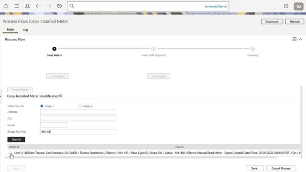Select radio for 48 Eden Terrace result
The height and width of the screenshot is (172, 306).
point(11,153)
